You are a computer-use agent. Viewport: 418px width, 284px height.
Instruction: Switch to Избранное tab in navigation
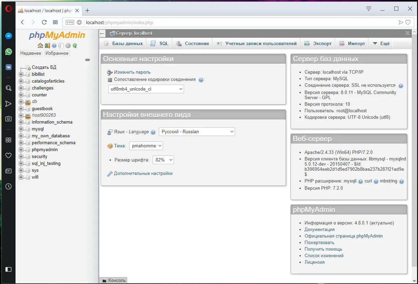point(57,53)
